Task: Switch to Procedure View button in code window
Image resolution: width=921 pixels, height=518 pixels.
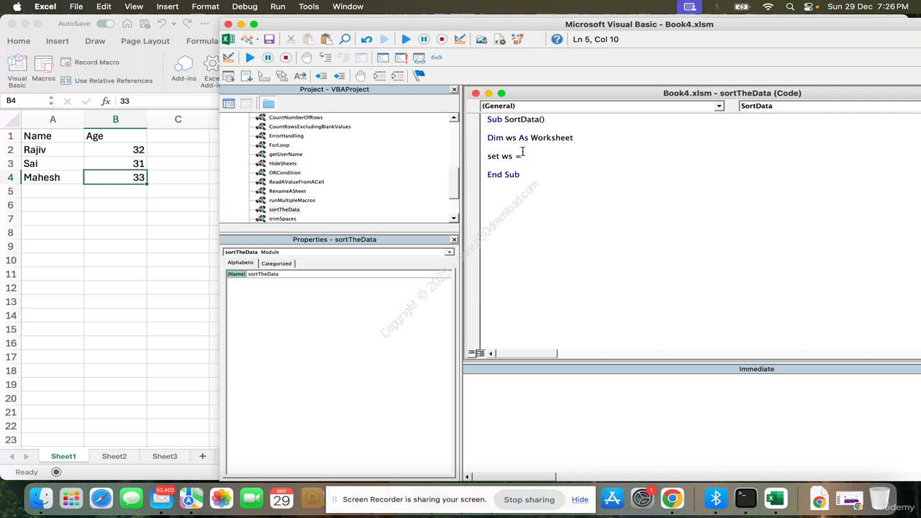Action: tap(471, 353)
